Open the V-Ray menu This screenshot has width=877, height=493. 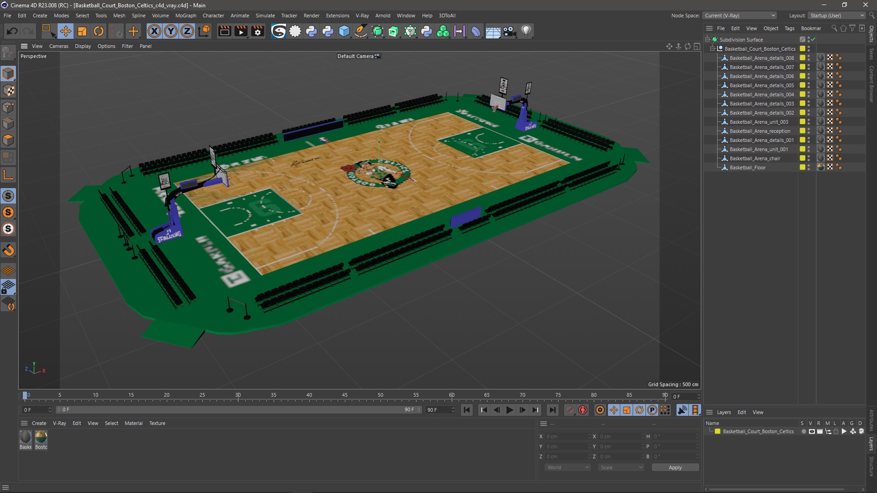point(362,16)
